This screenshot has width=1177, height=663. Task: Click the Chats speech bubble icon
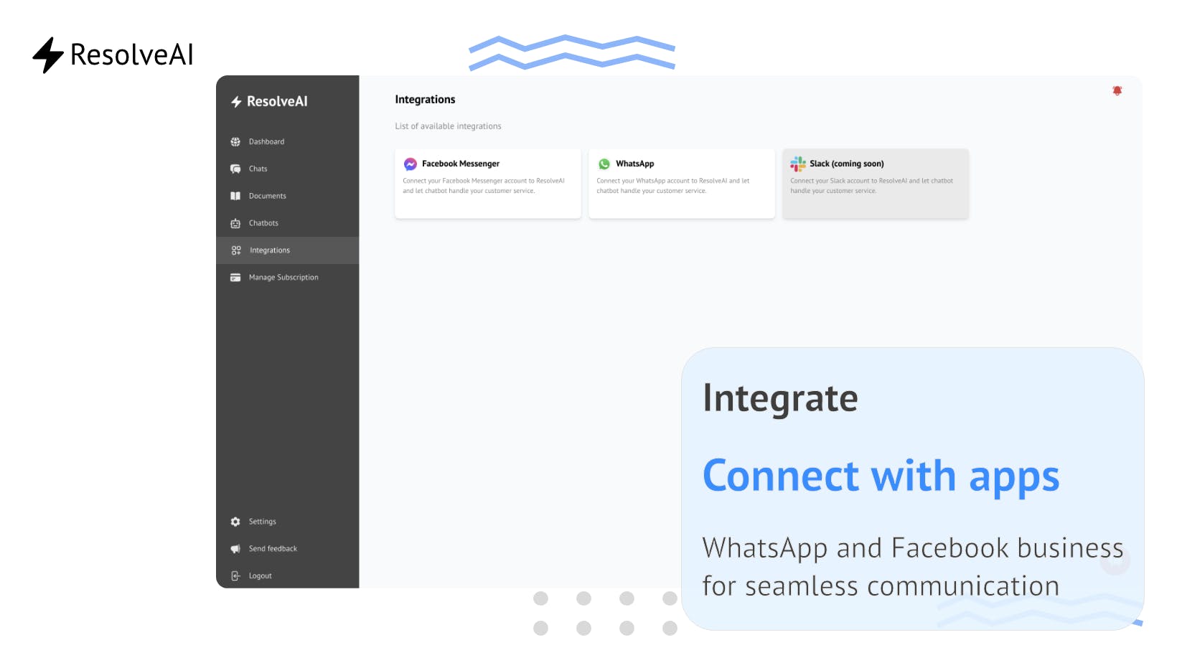tap(235, 169)
